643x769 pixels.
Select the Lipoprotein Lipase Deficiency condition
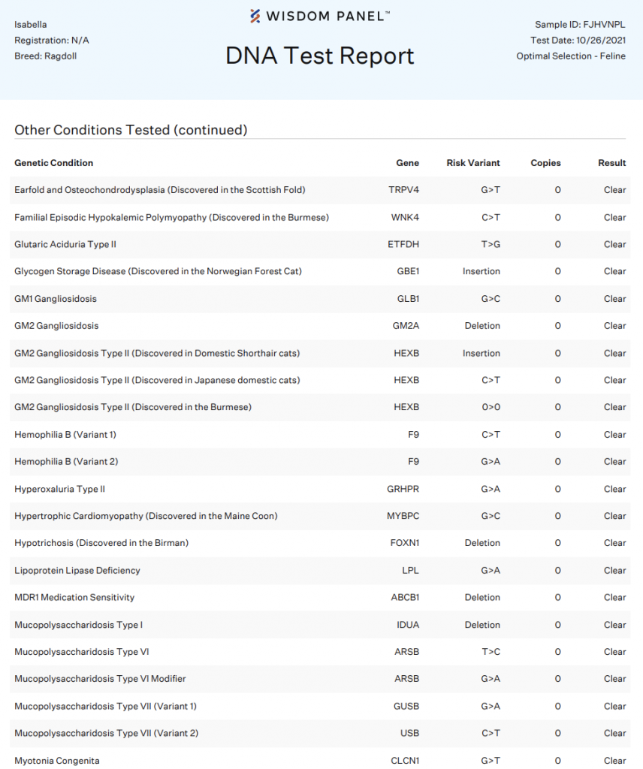pyautogui.click(x=77, y=570)
